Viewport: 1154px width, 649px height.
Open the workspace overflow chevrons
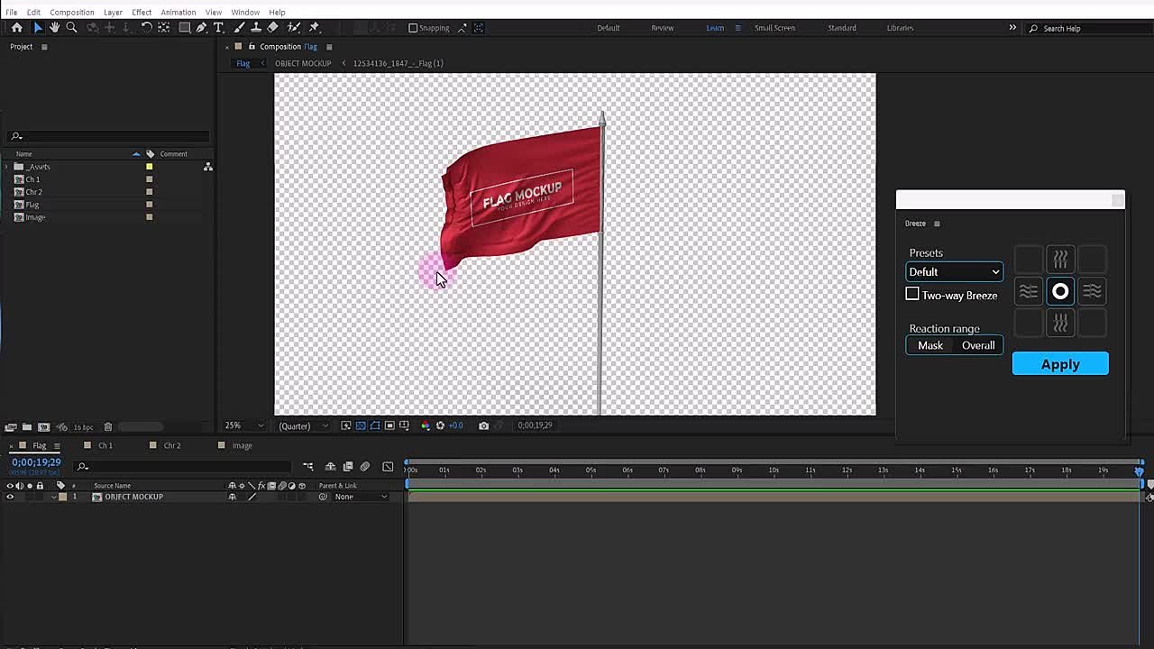click(x=1012, y=28)
